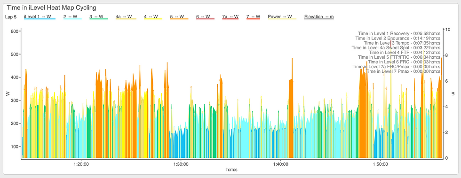This screenshot has width=461, height=178.
Task: Toggle the level 2 W legend entry
Action: coord(72,17)
